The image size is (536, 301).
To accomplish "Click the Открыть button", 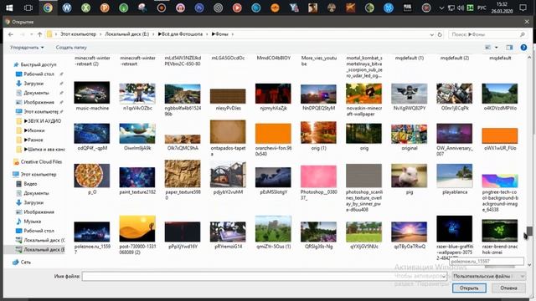I will (469, 288).
